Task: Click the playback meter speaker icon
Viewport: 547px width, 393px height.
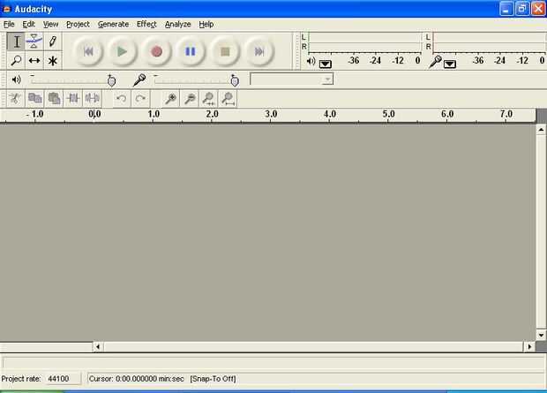Action: click(311, 62)
